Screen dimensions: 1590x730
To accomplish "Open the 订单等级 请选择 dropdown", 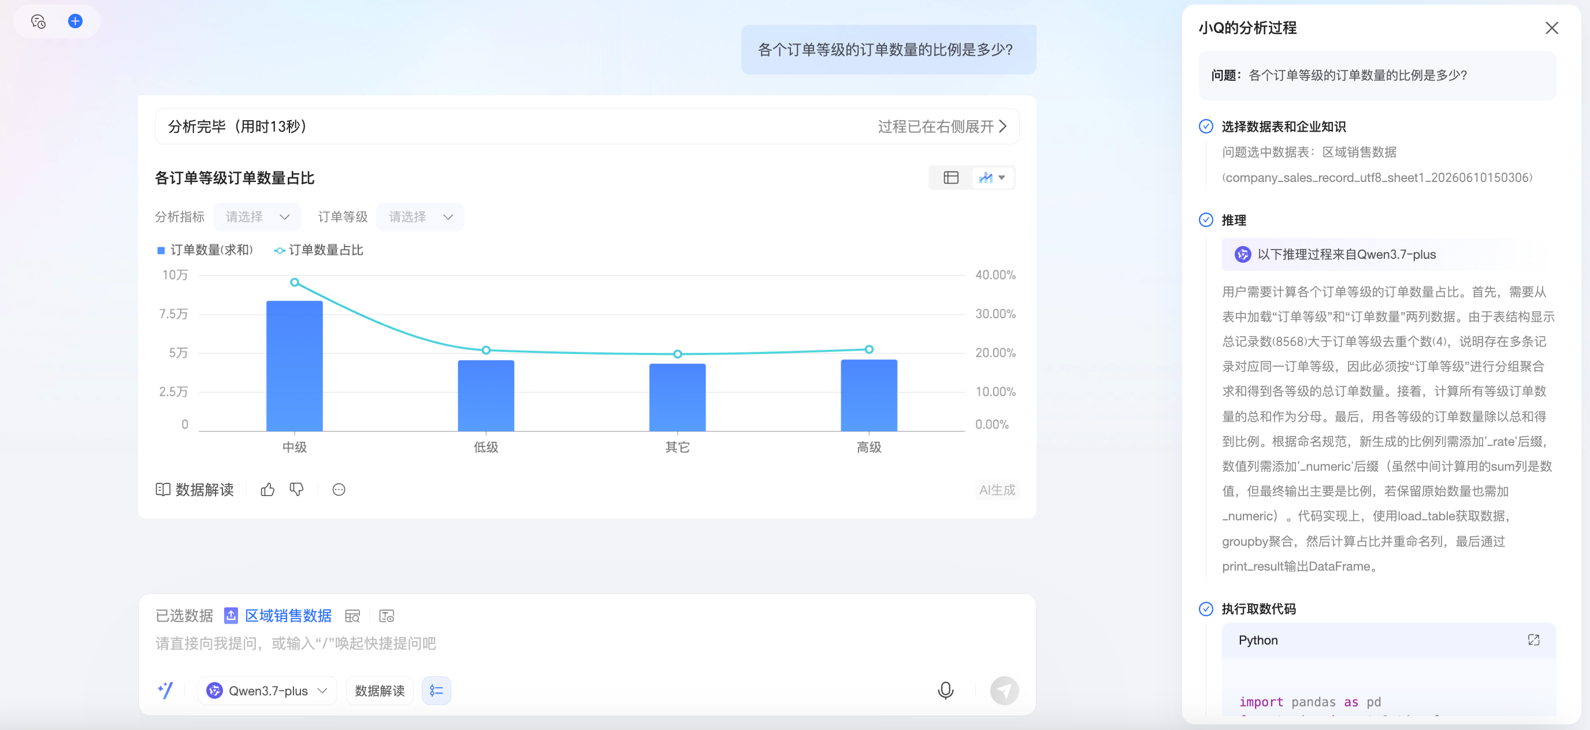I will pyautogui.click(x=421, y=217).
